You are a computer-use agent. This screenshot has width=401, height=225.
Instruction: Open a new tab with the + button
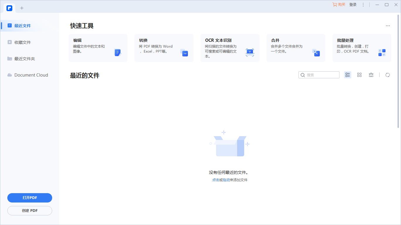[x=22, y=8]
